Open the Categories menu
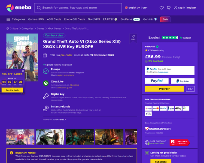The width and height of the screenshot is (204, 163). (x=18, y=19)
